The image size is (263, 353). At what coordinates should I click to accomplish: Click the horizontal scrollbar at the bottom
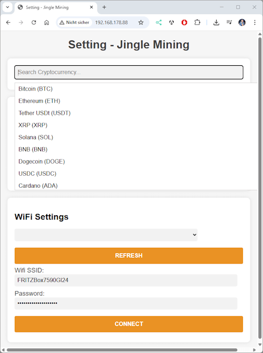(x=122, y=350)
